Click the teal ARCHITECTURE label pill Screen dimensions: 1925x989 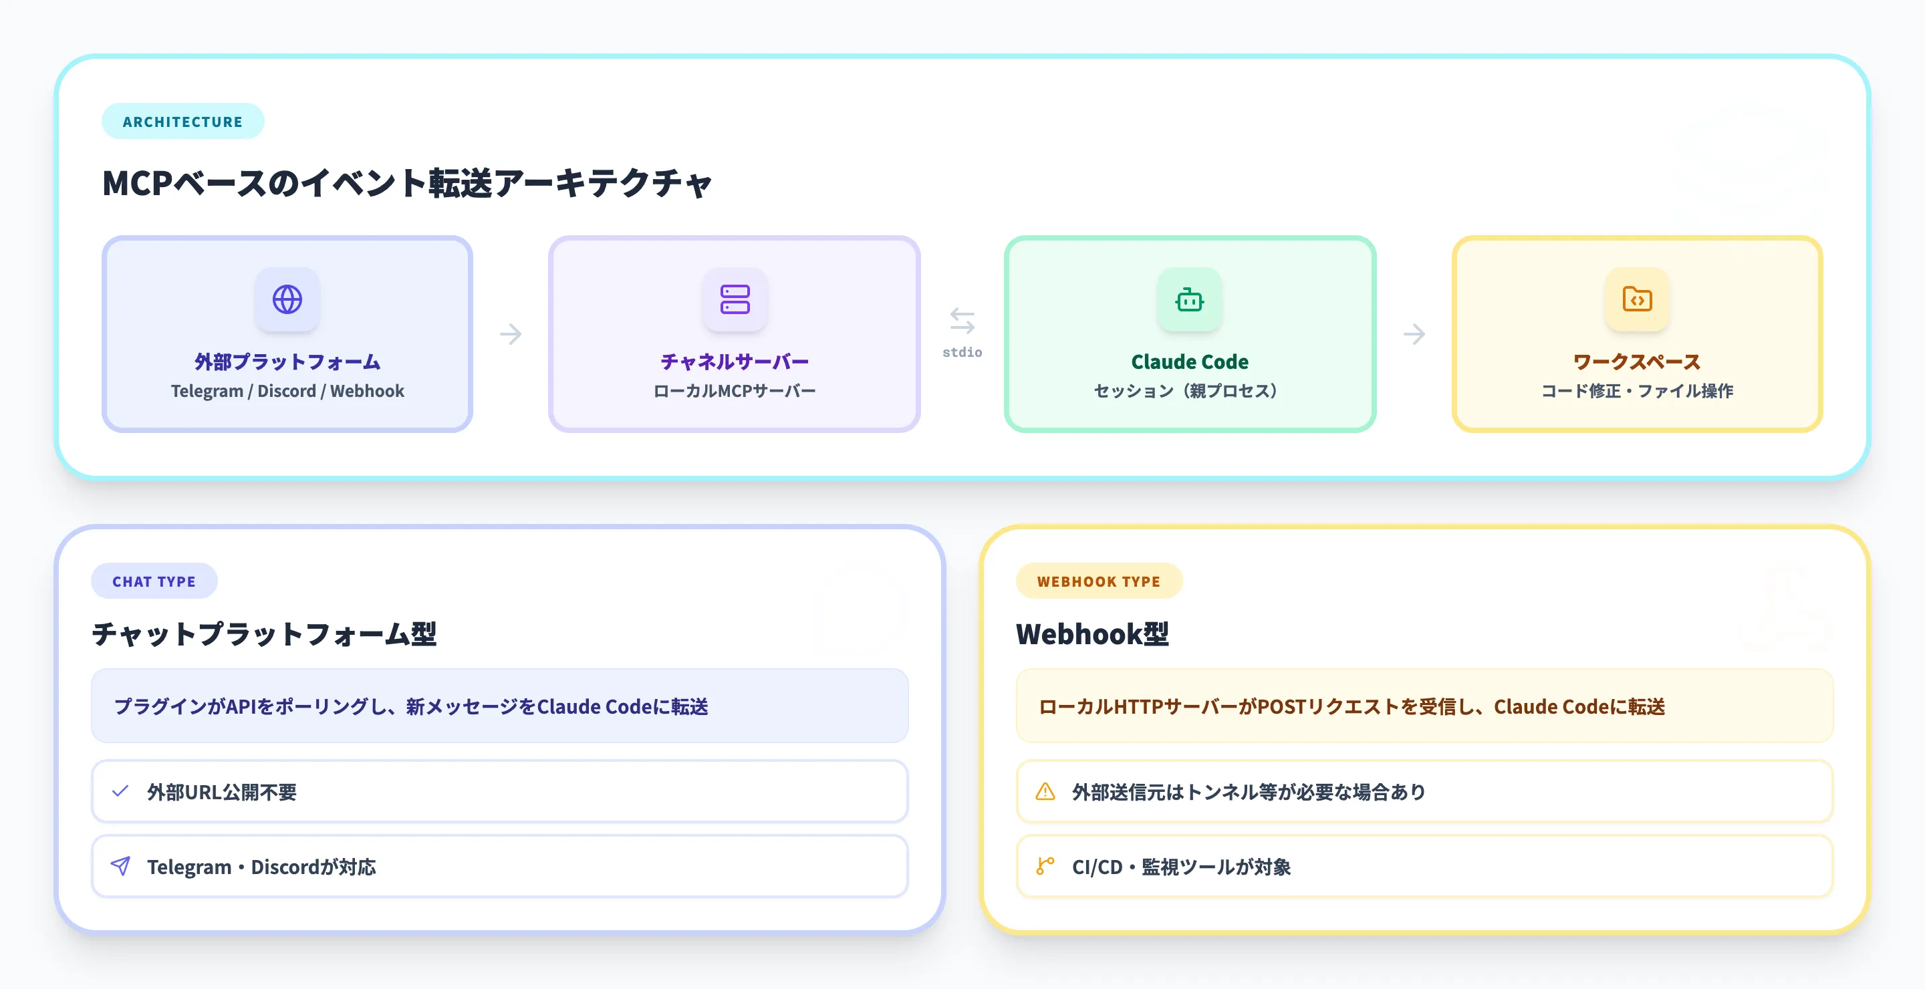point(182,121)
